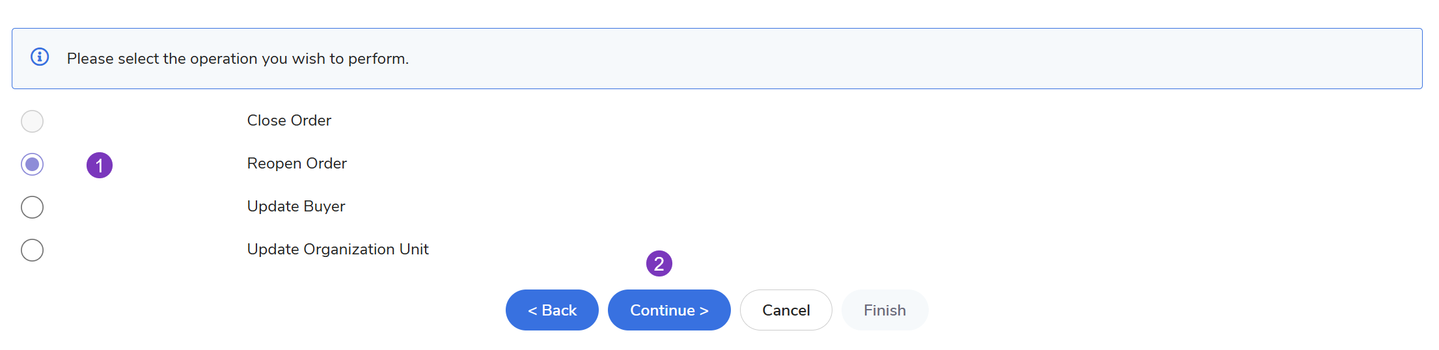Image resolution: width=1439 pixels, height=350 pixels.
Task: Click the Finish button
Action: coord(884,310)
